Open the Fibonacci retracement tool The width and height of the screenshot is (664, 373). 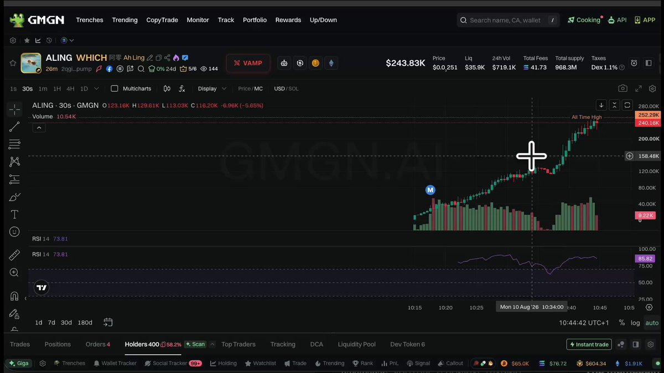[x=14, y=144]
